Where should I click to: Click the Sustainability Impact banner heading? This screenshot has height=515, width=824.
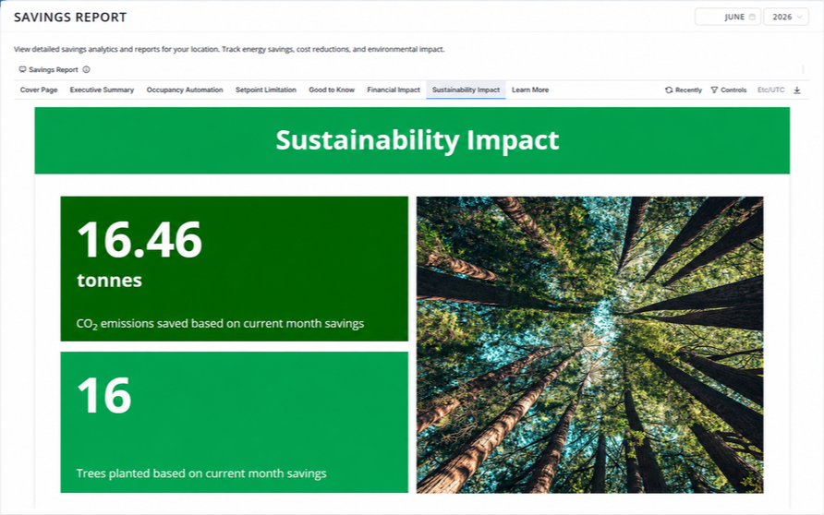click(x=418, y=140)
